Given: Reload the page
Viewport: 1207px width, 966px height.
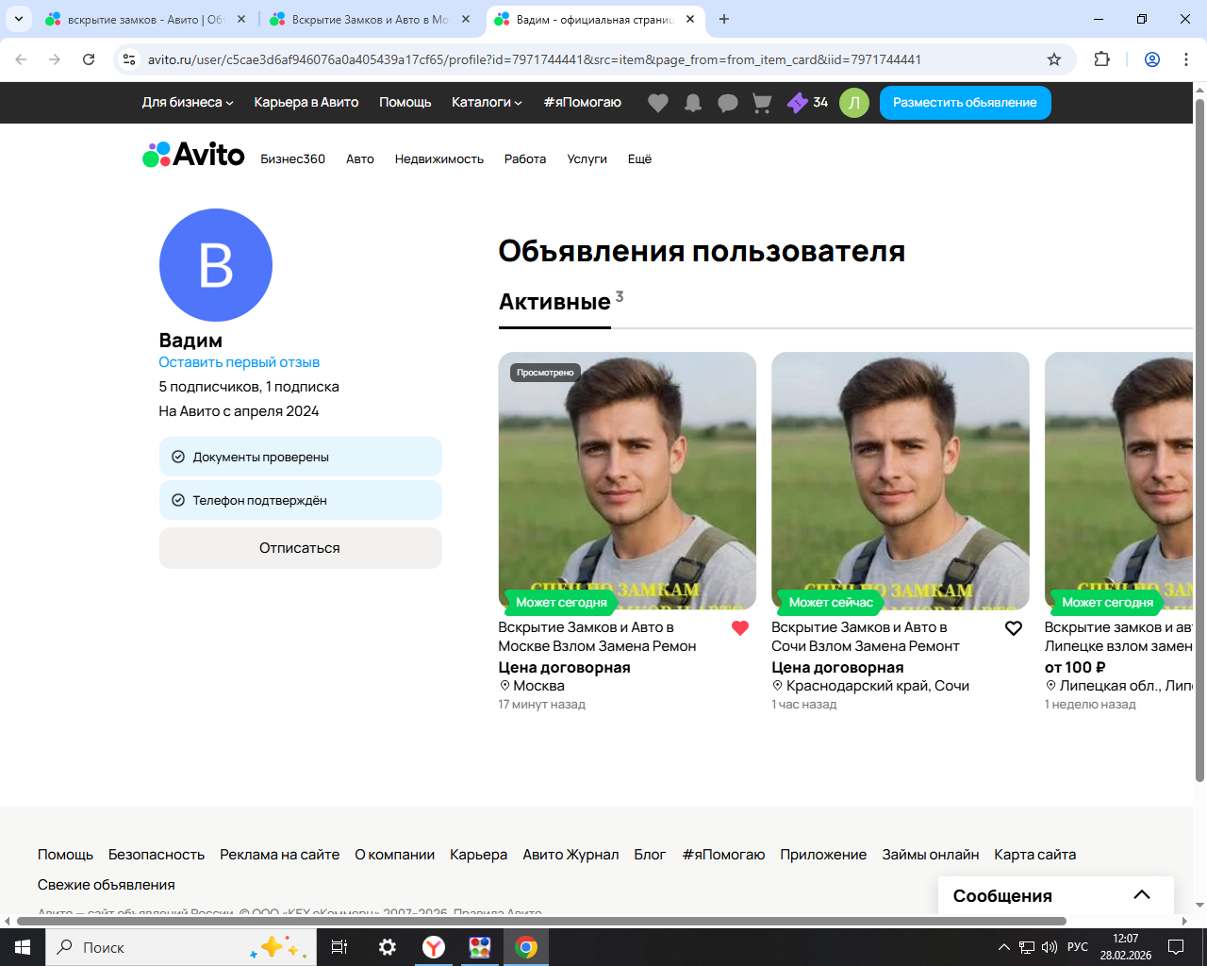Looking at the screenshot, I should click(89, 59).
